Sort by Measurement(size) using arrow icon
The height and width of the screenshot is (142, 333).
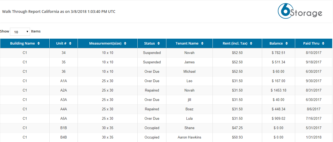click(125, 43)
